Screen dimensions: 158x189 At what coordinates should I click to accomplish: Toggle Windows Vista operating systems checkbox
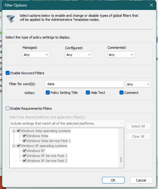click(18, 131)
